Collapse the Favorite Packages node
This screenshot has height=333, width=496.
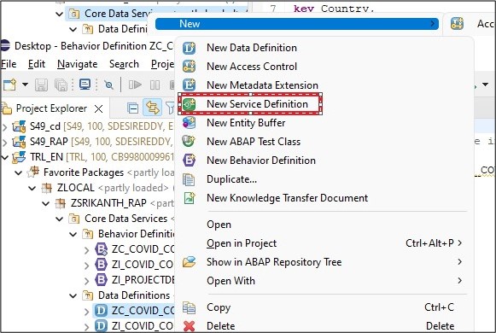[x=19, y=172]
